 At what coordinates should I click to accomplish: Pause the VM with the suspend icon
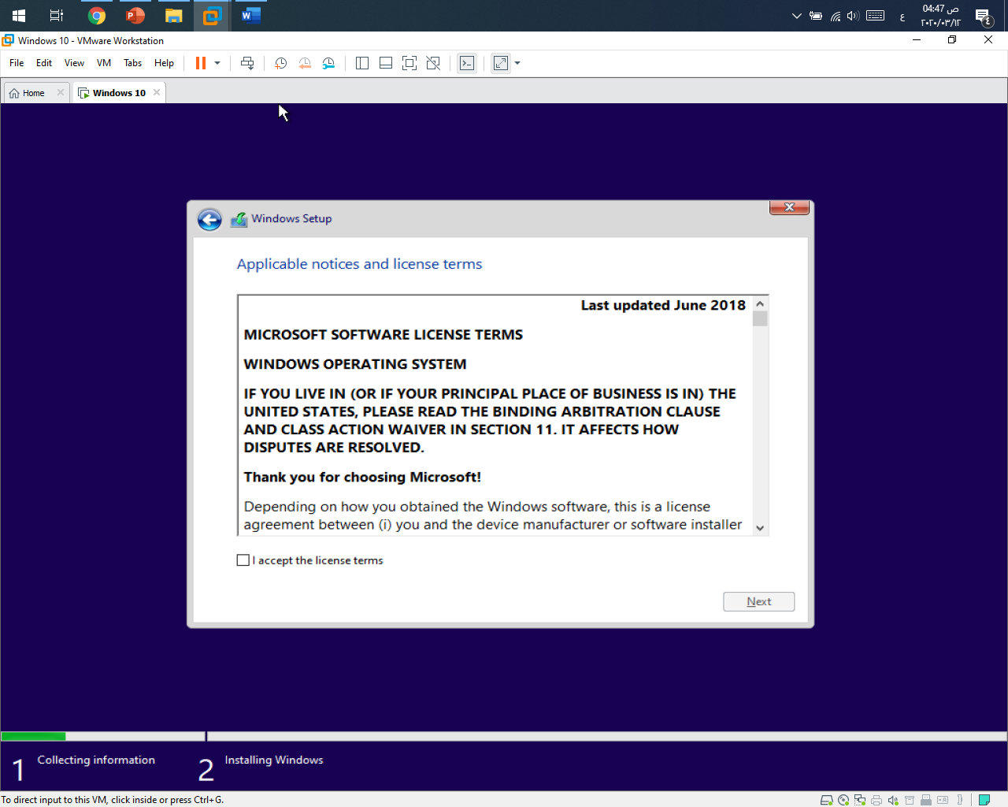coord(201,63)
